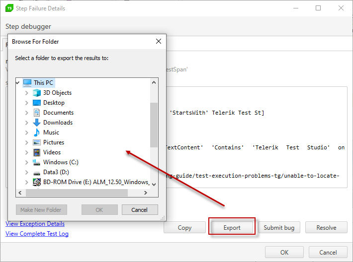Select the This PC label in folder tree
The height and width of the screenshot is (262, 353).
(43, 83)
